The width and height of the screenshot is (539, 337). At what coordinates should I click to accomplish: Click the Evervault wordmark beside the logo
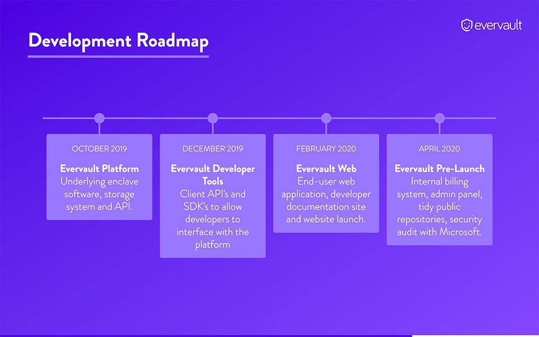499,25
